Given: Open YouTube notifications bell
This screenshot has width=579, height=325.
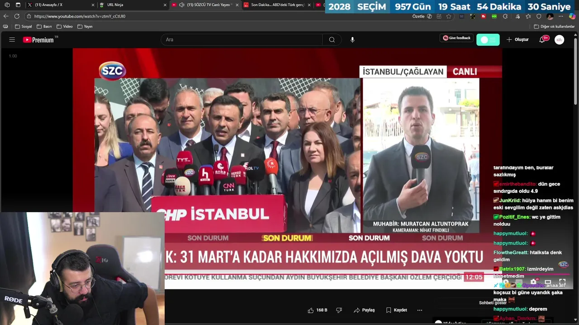Looking at the screenshot, I should click(x=542, y=40).
